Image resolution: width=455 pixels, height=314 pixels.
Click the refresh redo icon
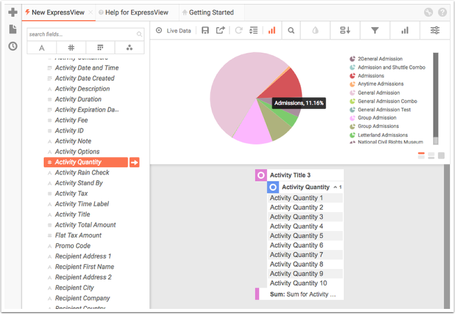click(238, 30)
